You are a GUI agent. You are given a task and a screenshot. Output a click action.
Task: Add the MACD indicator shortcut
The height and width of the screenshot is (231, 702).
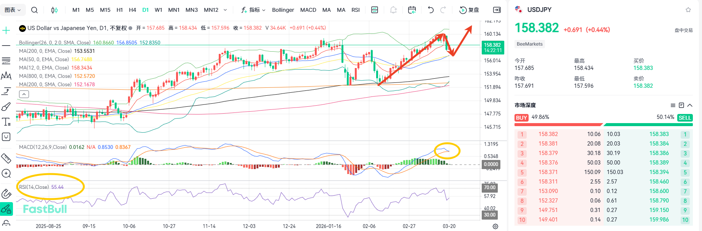(x=308, y=10)
